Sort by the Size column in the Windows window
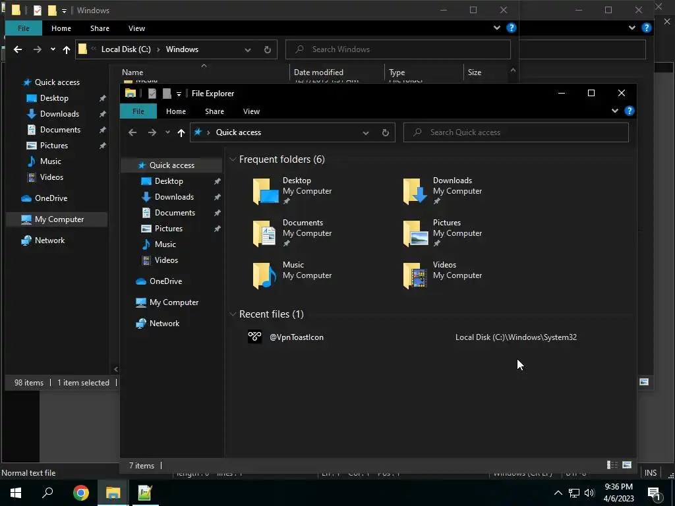The width and height of the screenshot is (675, 506). coord(475,72)
